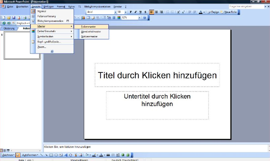Open shadow style options

[123, 155]
